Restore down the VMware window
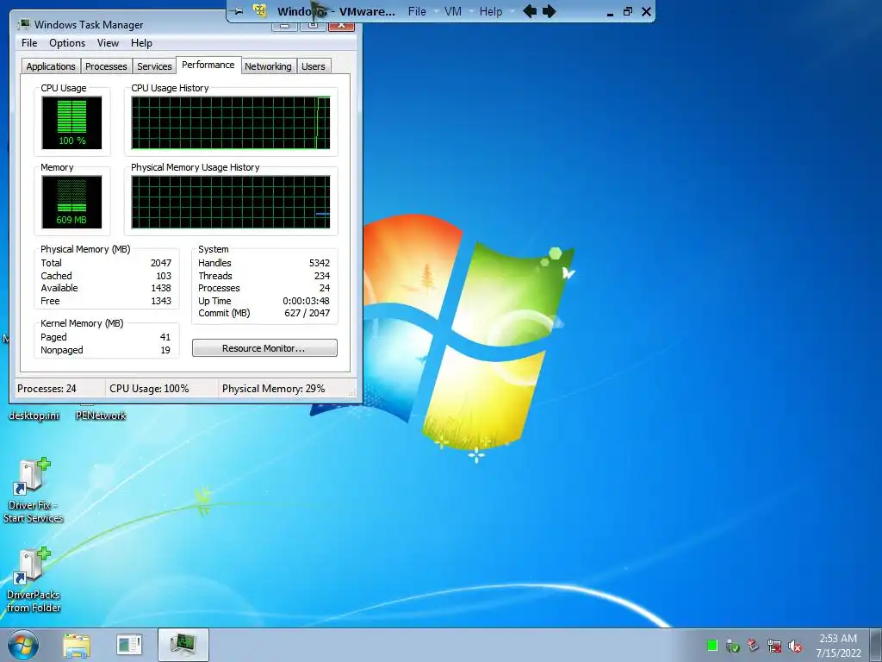 (628, 11)
